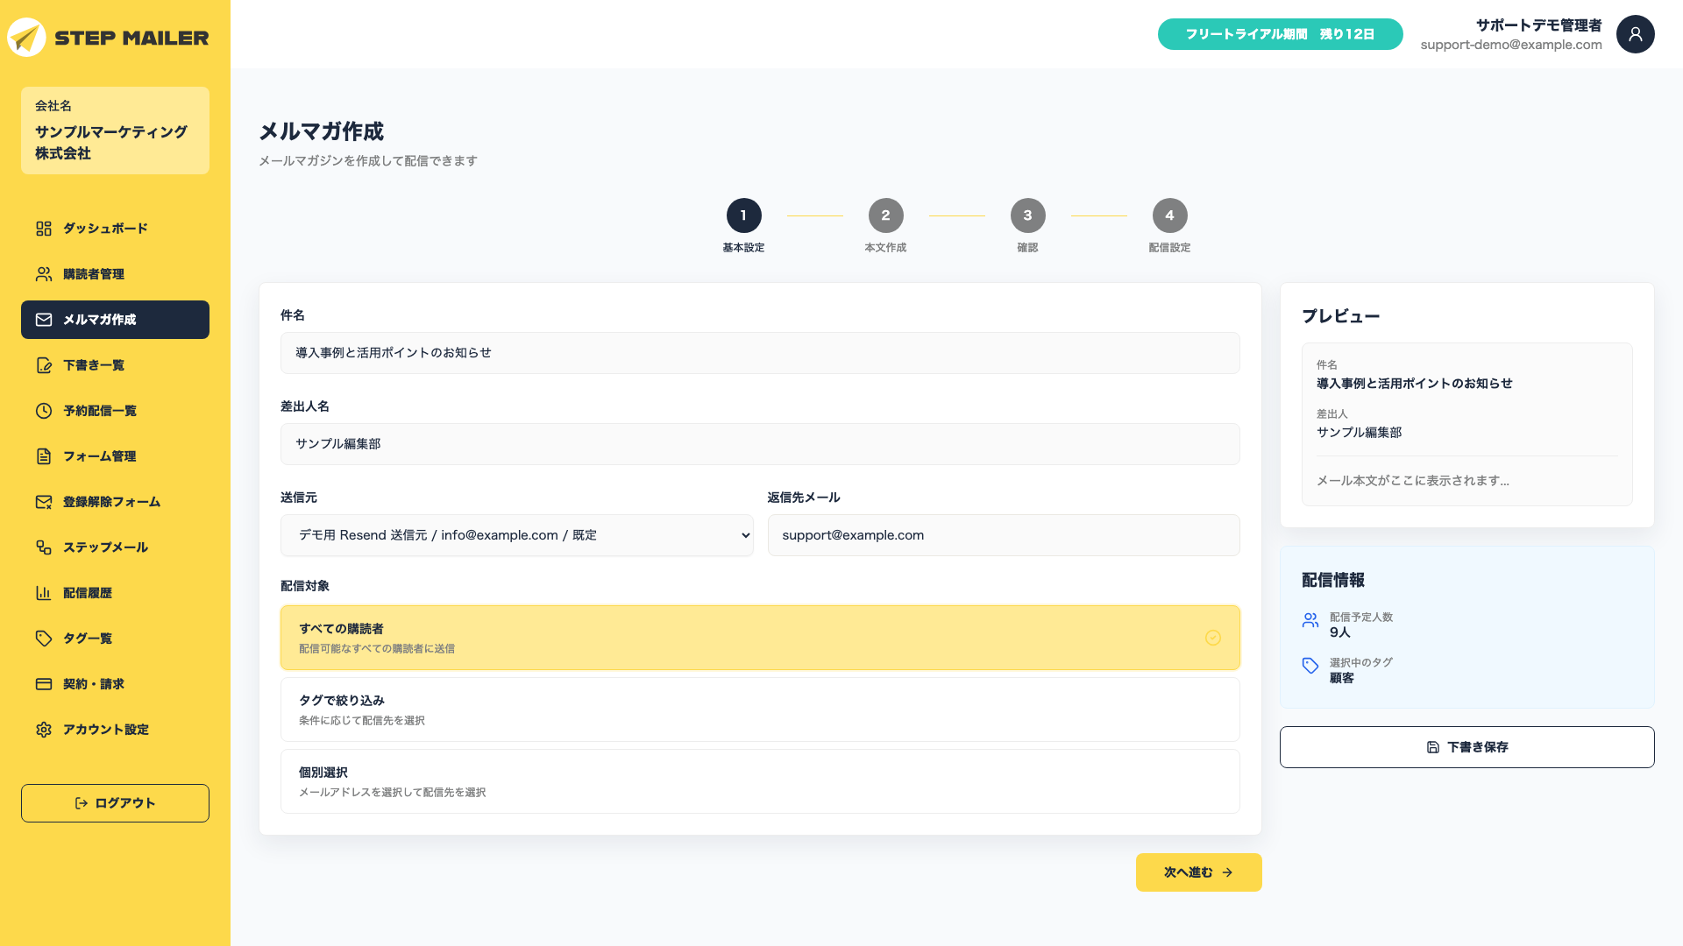Click the 購読者管理 people icon
This screenshot has width=1683, height=946.
(x=44, y=274)
